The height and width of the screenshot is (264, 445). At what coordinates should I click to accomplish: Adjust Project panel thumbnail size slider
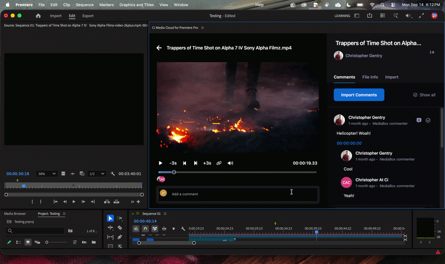coord(57,242)
